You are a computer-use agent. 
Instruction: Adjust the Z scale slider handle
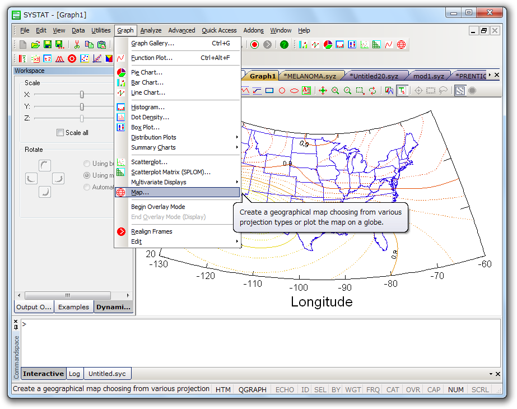click(x=82, y=118)
